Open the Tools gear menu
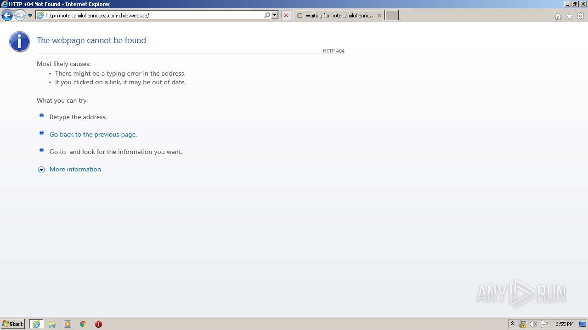588x330 pixels. [x=581, y=16]
